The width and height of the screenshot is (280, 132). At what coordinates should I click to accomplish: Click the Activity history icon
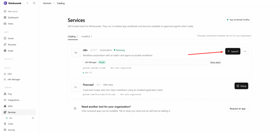5,130
